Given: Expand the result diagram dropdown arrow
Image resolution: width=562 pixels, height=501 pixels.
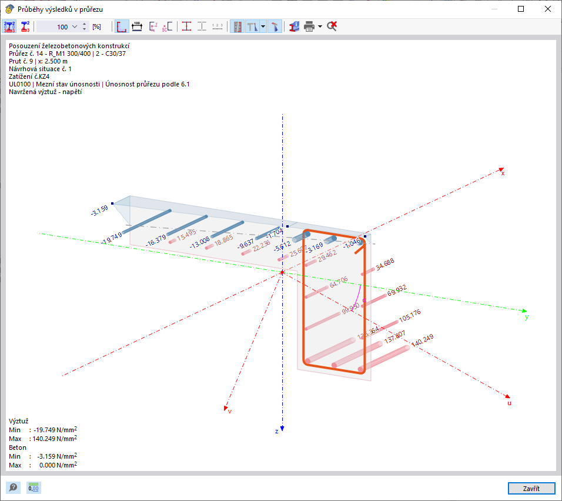Looking at the screenshot, I should point(263,26).
